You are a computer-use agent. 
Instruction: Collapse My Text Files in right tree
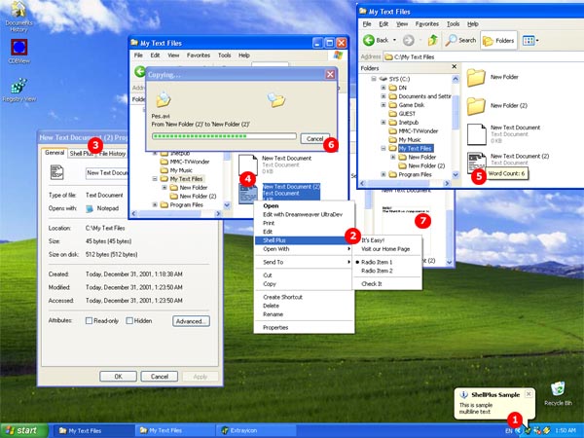pos(383,148)
